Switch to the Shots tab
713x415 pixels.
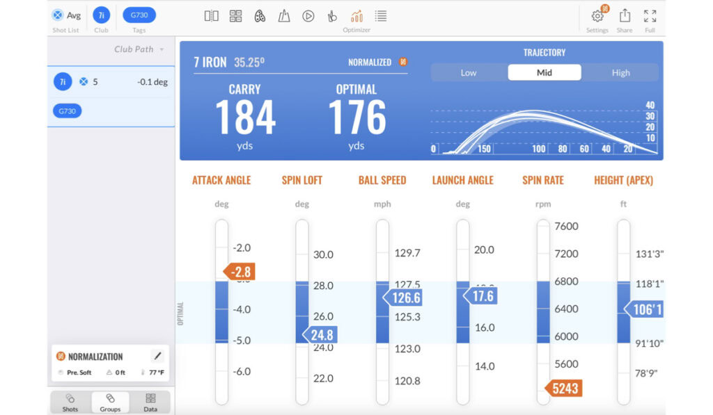tap(70, 402)
